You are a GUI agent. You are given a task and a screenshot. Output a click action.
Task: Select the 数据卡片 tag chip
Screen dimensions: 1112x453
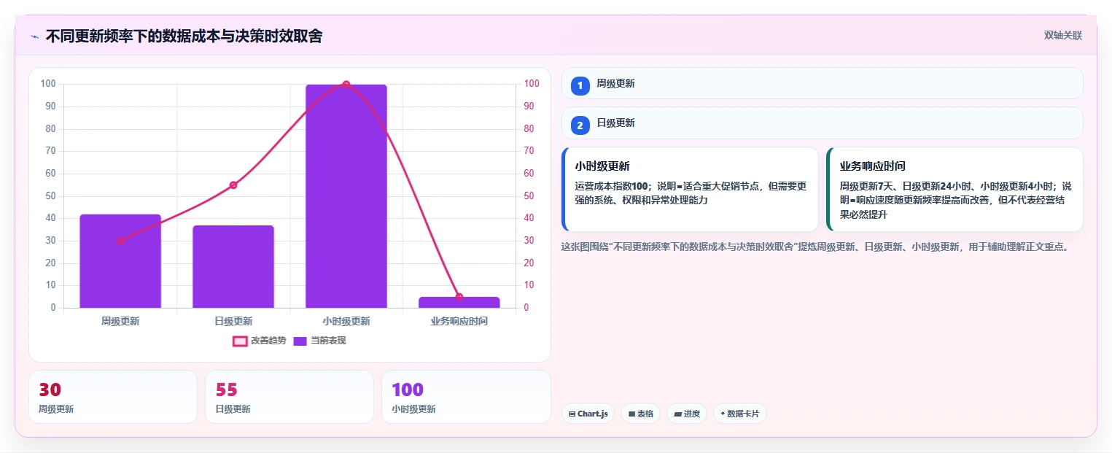click(x=740, y=414)
